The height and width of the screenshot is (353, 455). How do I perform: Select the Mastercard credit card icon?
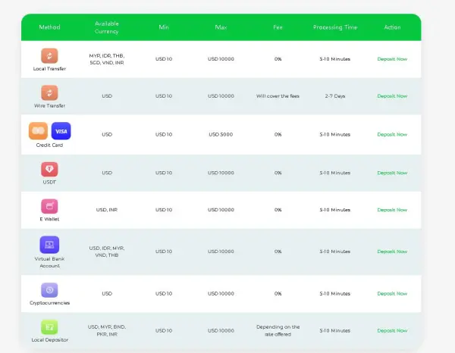coord(38,130)
